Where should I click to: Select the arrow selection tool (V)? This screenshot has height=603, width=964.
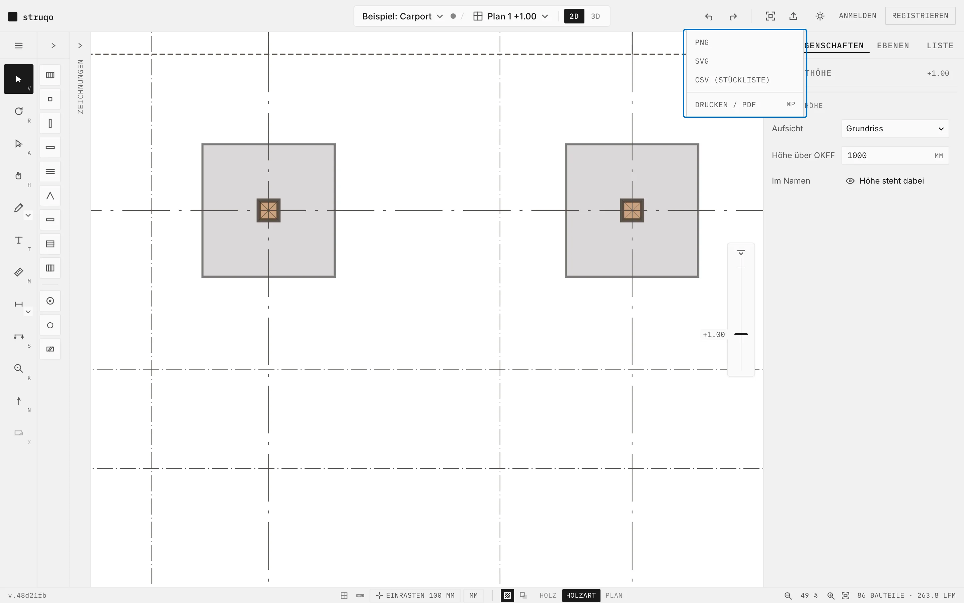point(19,79)
